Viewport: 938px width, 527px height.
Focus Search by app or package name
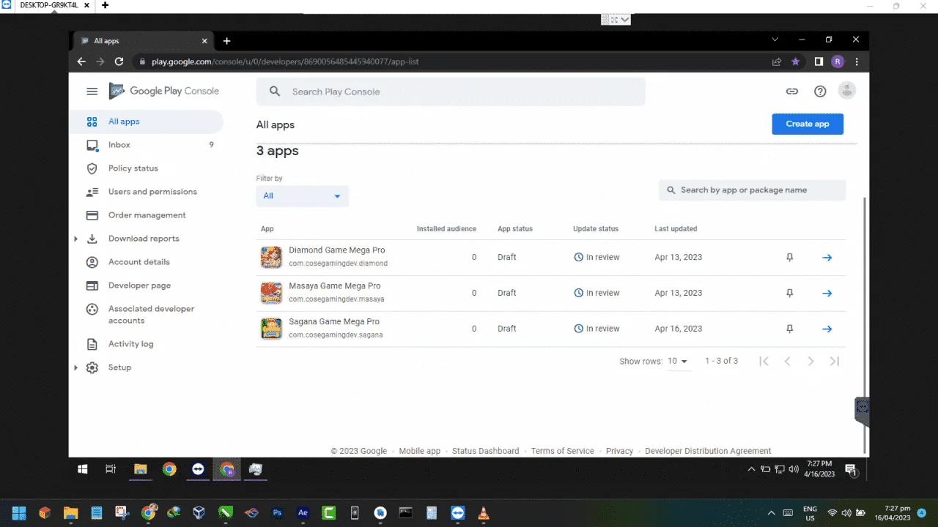click(x=753, y=190)
